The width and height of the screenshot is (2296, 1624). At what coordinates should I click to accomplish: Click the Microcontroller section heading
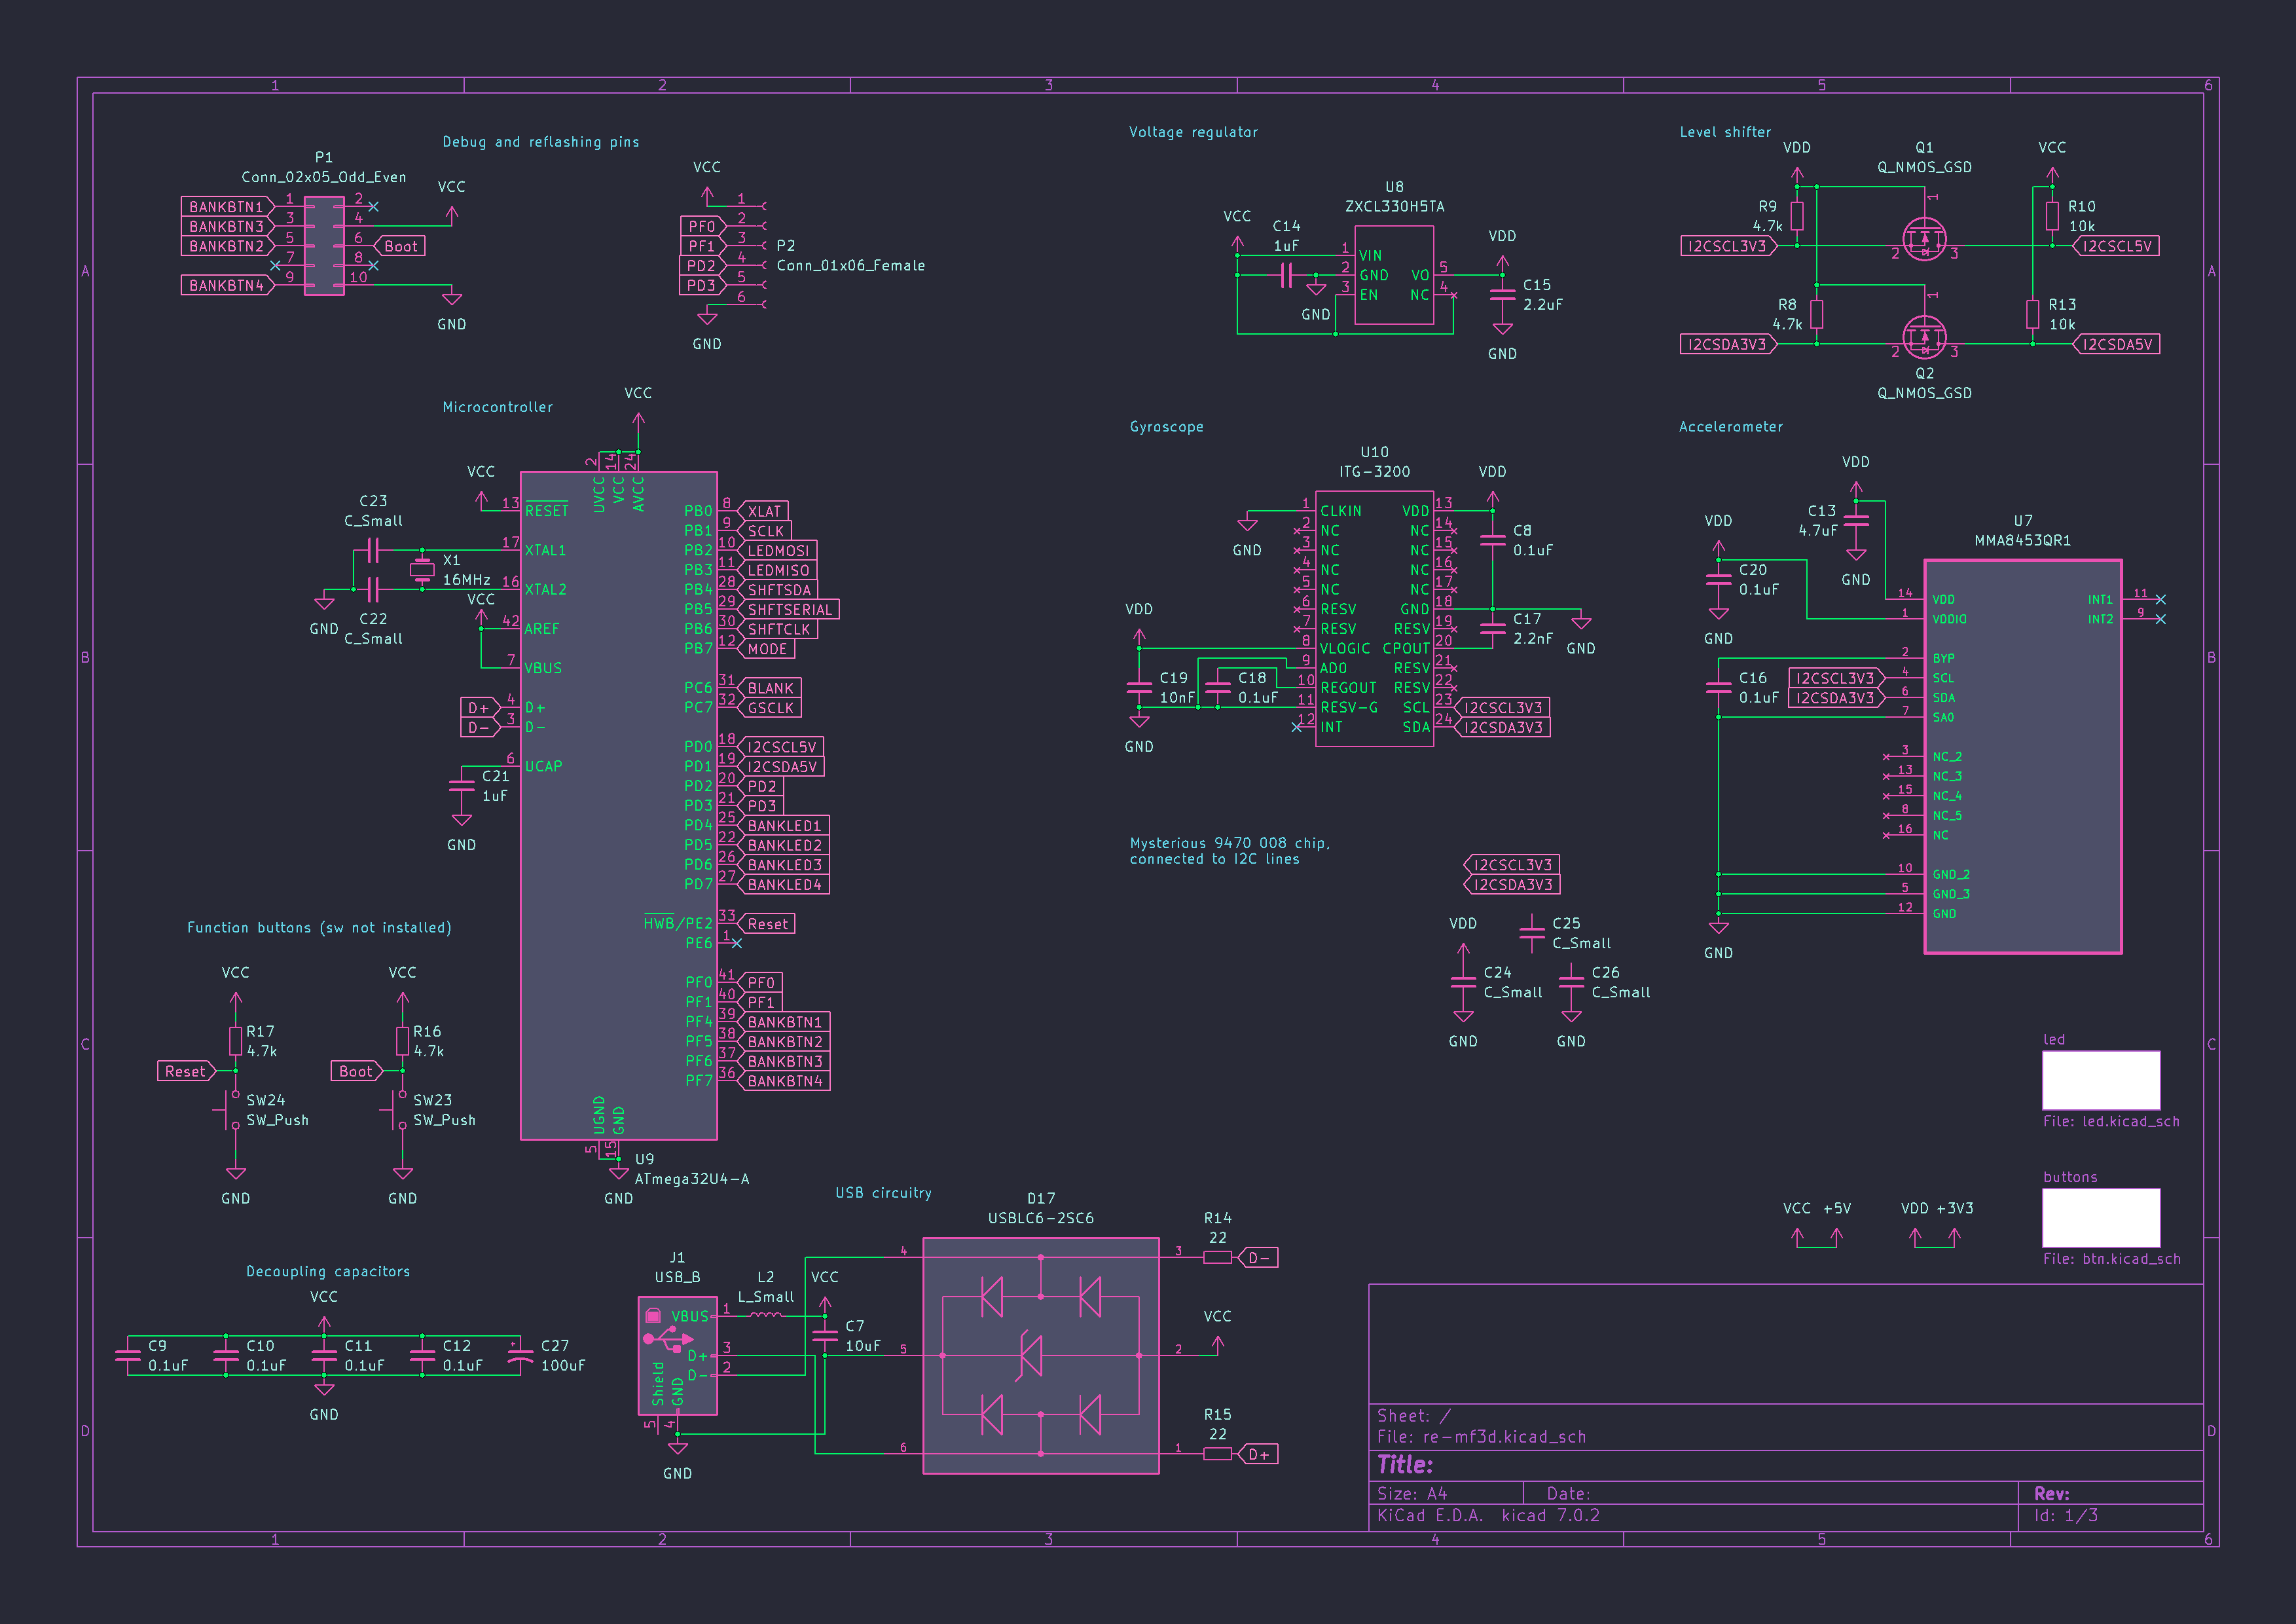[x=497, y=407]
